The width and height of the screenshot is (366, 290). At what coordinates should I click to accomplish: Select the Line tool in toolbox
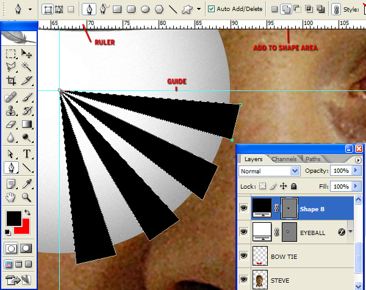pos(27,167)
